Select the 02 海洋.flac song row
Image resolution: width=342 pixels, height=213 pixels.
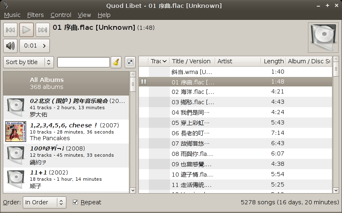coord(235,91)
